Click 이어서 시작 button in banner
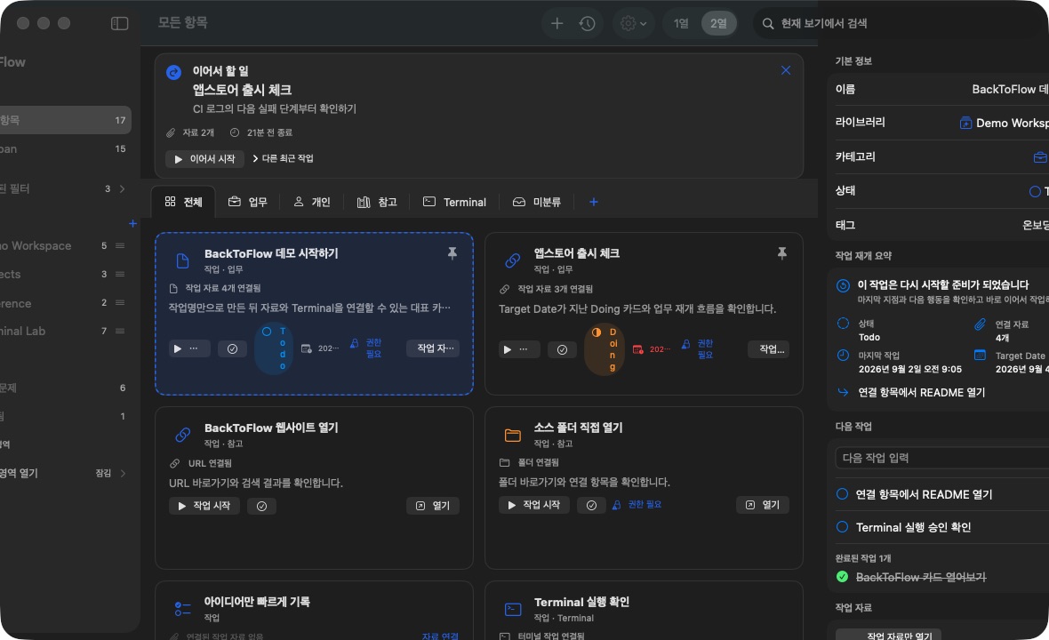The height and width of the screenshot is (640, 1049). [204, 159]
